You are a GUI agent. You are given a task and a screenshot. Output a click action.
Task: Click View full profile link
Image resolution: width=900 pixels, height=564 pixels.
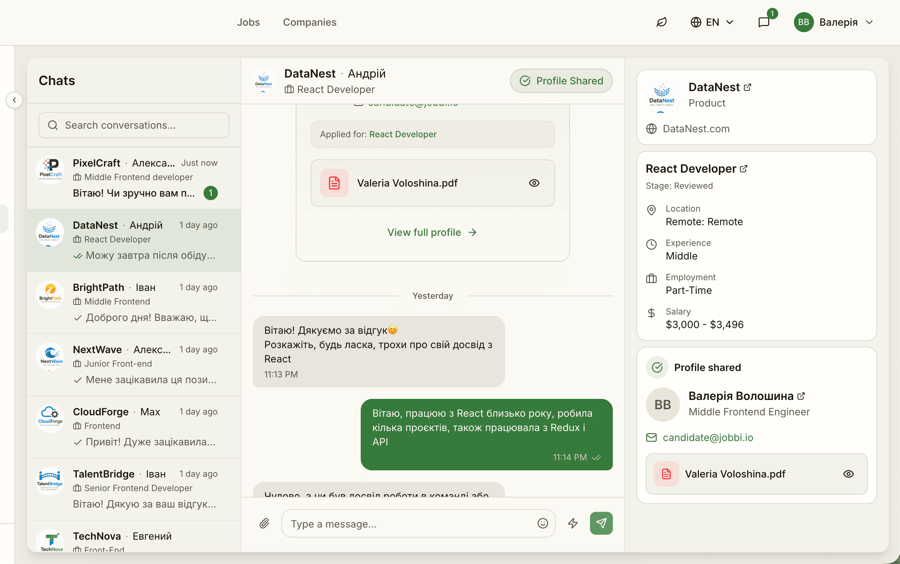coord(432,232)
